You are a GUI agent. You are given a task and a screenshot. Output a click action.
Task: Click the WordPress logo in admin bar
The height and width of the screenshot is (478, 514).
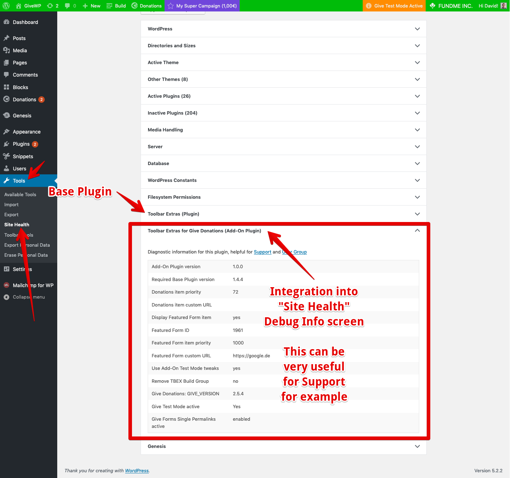[6, 6]
